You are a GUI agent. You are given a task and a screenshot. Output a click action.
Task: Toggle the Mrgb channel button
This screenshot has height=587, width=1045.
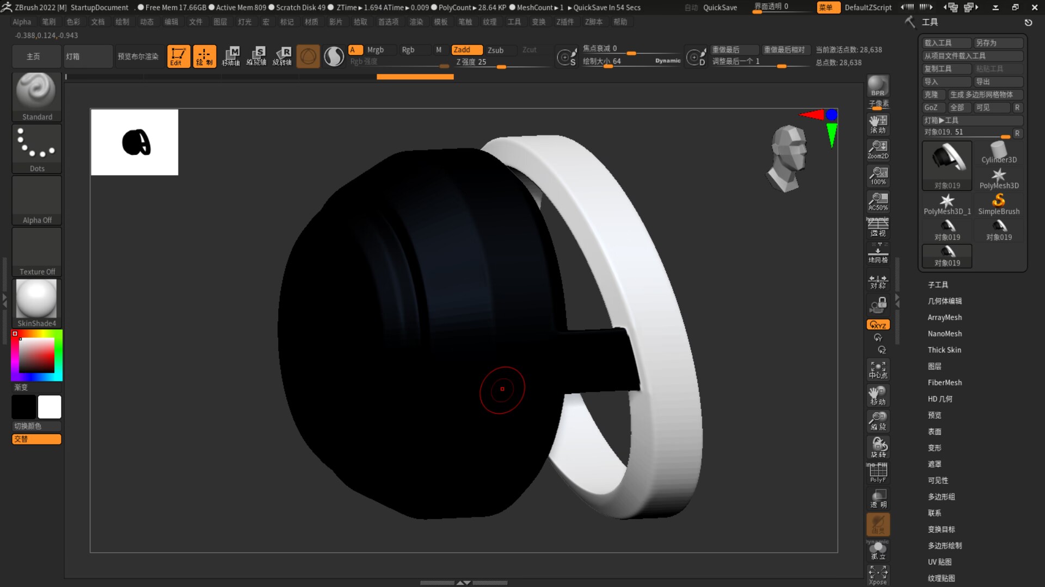click(375, 49)
